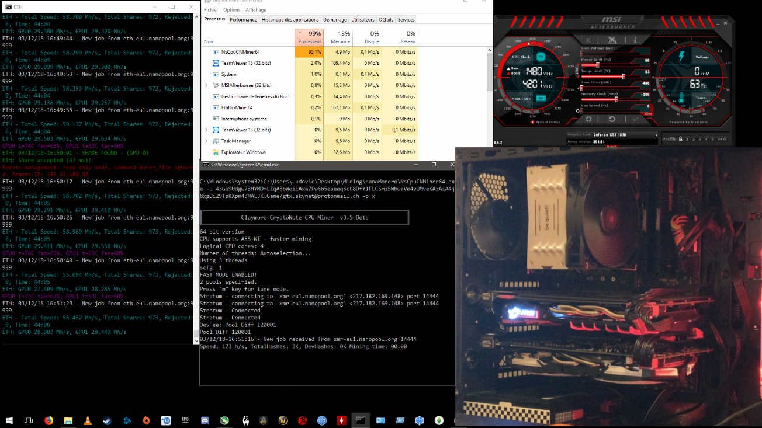Open Epic Games launcher from taskbar

pyautogui.click(x=185, y=420)
